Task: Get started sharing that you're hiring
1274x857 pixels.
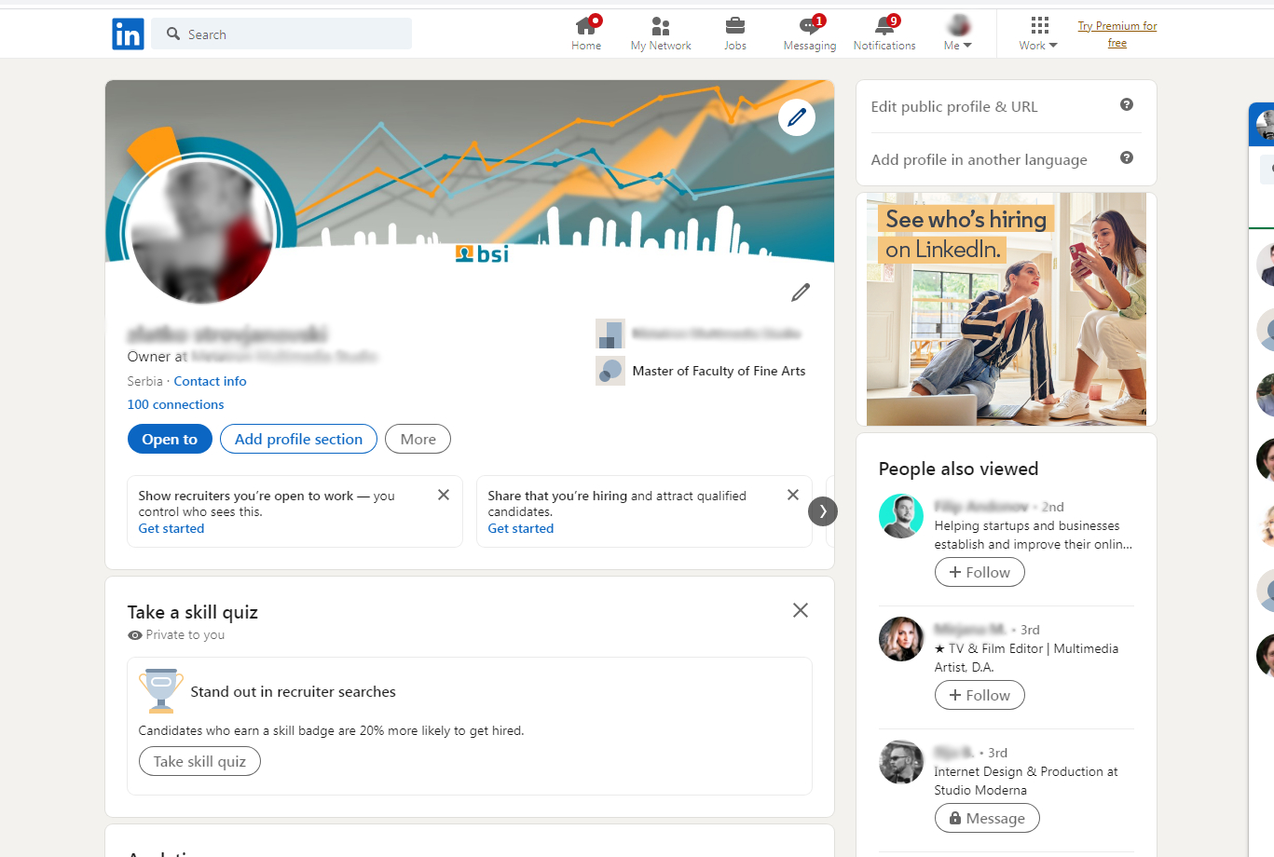Action: [x=521, y=528]
